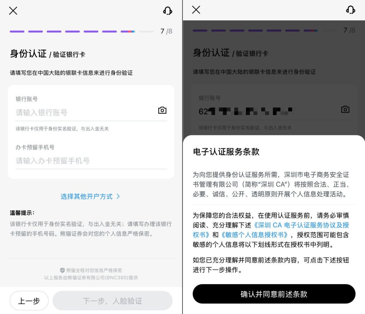Open customer support headset on empty form screen
Screen dimensions: 365x314
(x=168, y=11)
